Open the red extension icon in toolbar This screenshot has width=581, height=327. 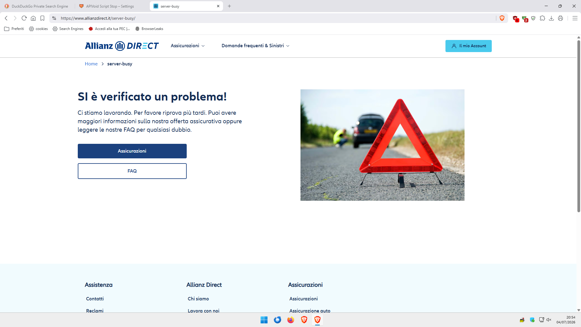coord(516,18)
